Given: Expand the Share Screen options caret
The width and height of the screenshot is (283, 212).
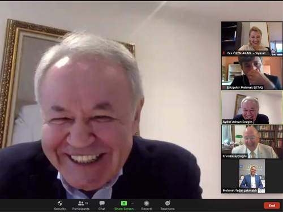Looking at the screenshot, I should coord(132,204).
